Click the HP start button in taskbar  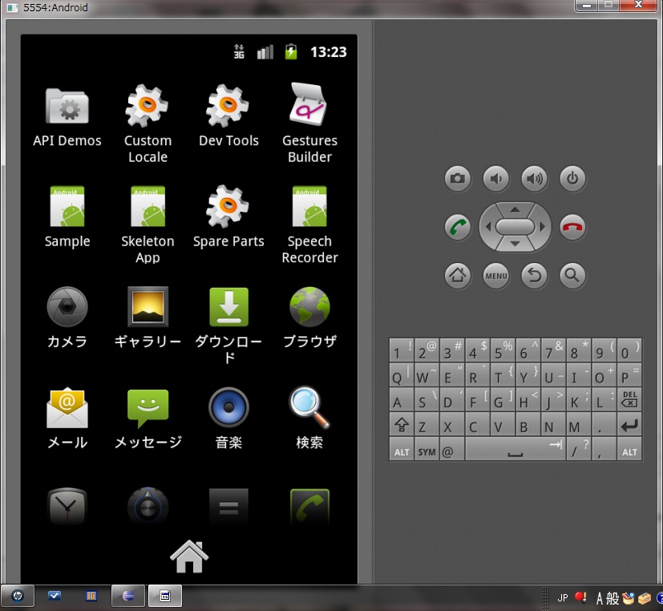(18, 596)
